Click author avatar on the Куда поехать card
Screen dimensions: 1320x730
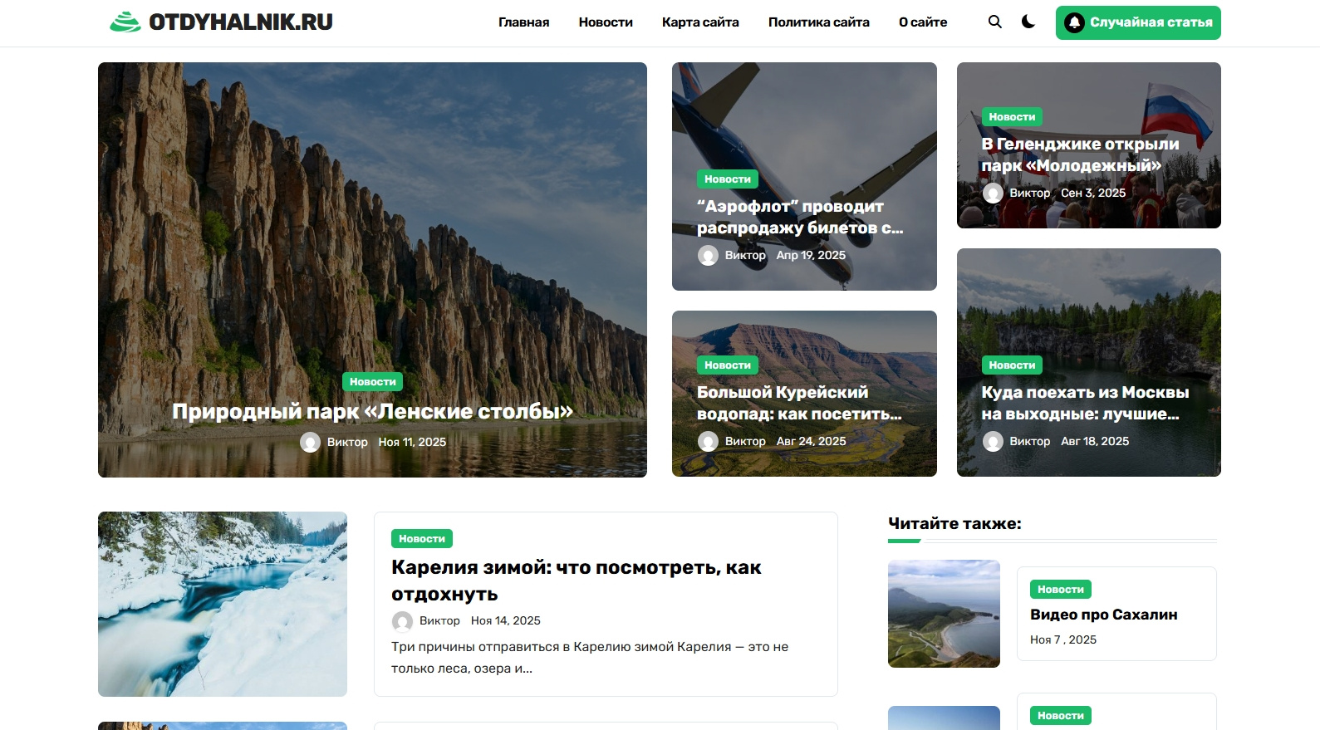(x=993, y=442)
